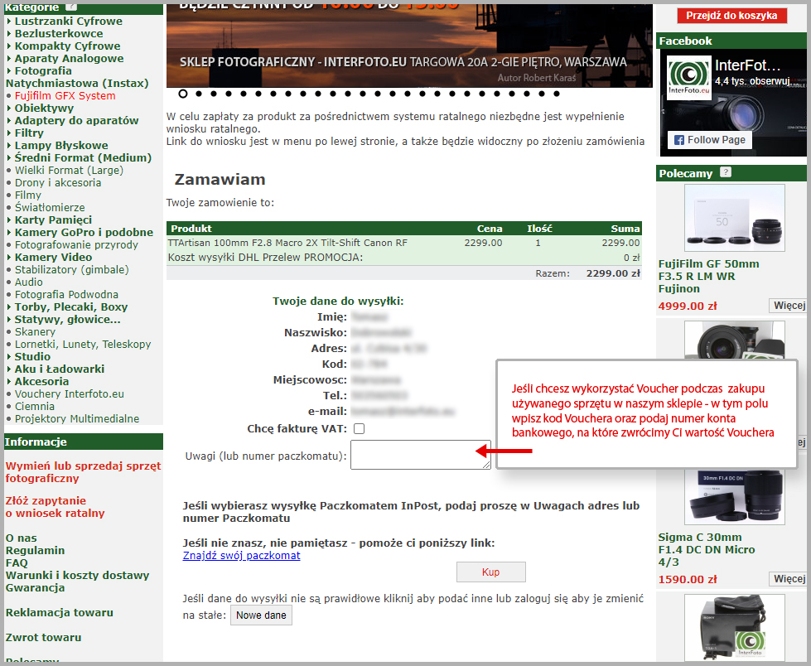Image resolution: width=811 pixels, height=666 pixels.
Task: Open the Polecamy help question-mark icon
Action: [x=726, y=172]
